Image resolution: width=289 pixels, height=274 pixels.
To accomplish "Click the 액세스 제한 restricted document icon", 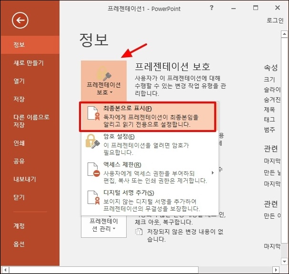I will (94, 170).
